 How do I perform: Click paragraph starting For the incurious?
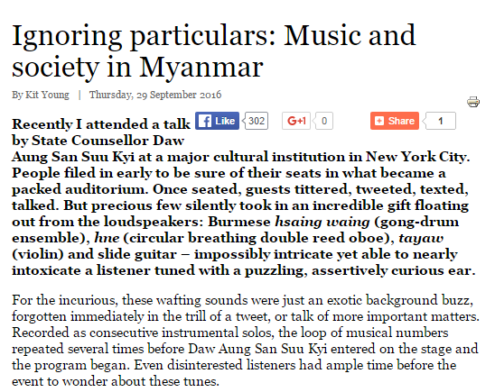tap(246, 341)
